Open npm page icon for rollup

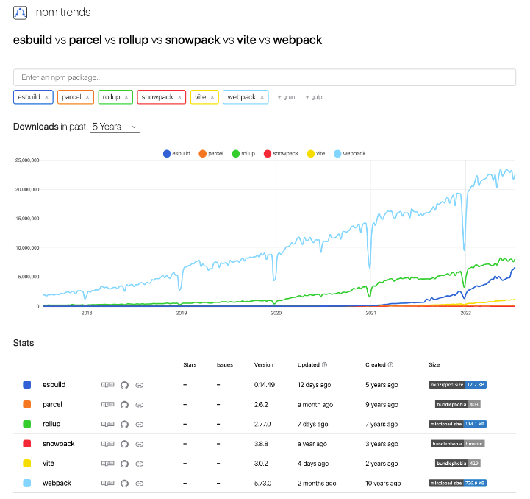pos(108,424)
